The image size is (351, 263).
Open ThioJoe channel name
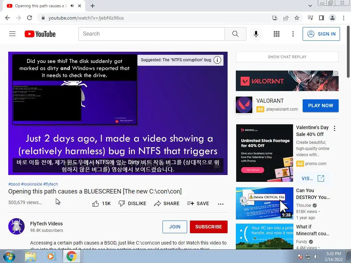point(304,205)
